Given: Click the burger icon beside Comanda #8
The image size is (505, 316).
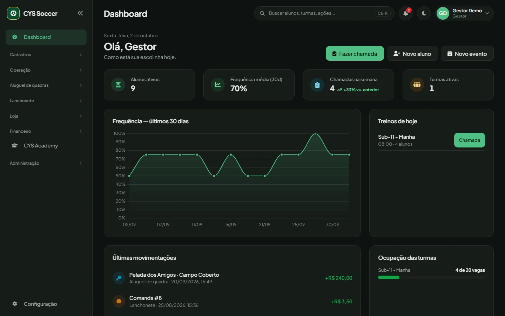Looking at the screenshot, I should coord(119,301).
